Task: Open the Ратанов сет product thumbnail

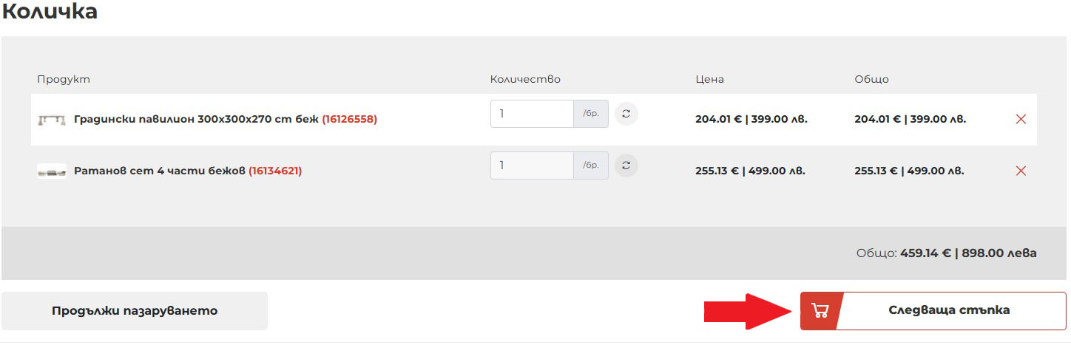Action: [x=52, y=171]
